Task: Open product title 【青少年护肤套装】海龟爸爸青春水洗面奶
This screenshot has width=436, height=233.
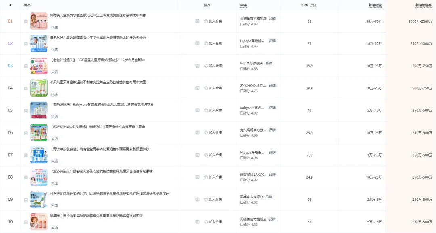Action: click(x=100, y=149)
